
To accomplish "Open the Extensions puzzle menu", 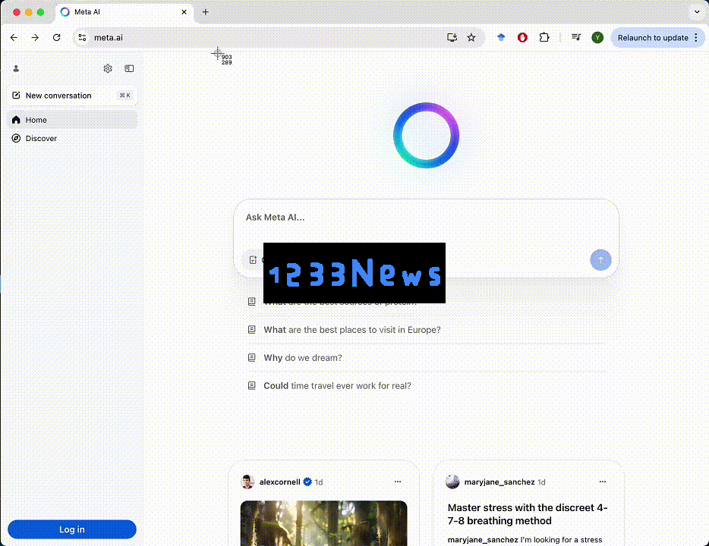I will click(x=544, y=37).
